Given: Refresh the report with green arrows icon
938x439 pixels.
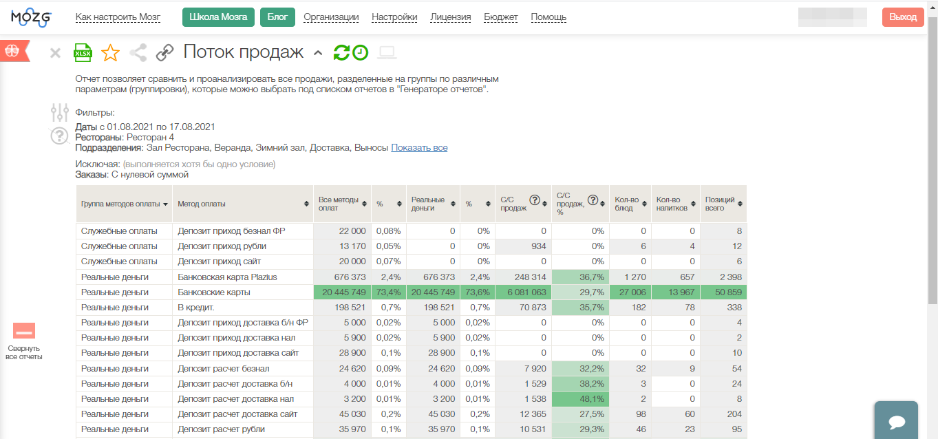Looking at the screenshot, I should click(x=341, y=52).
